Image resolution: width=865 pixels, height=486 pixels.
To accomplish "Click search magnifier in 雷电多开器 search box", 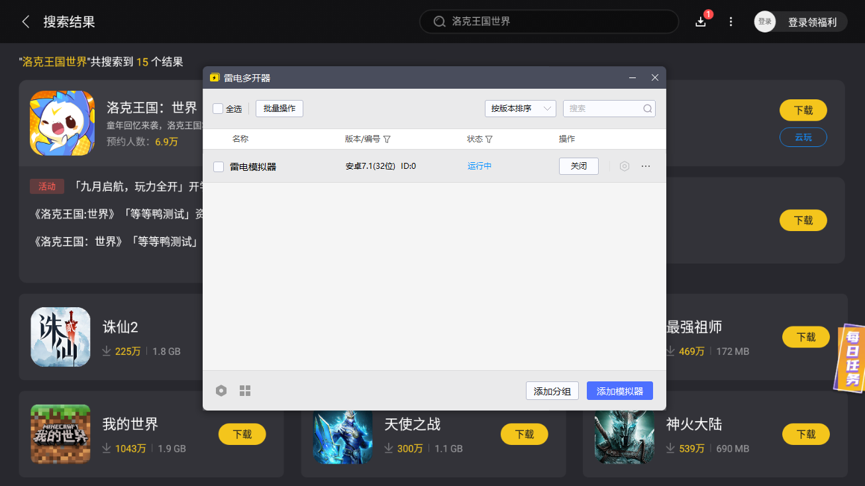I will 648,109.
